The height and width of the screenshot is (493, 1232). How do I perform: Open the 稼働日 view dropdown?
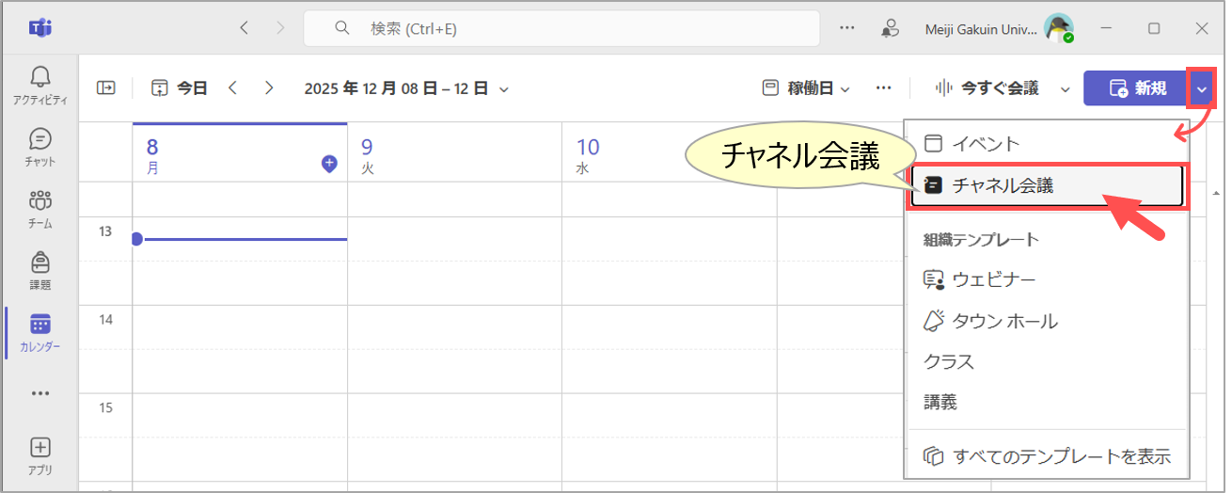point(806,88)
